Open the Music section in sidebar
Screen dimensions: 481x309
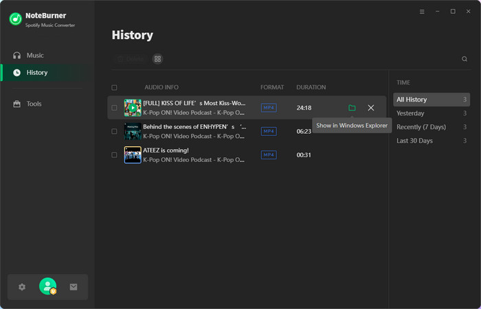[x=28, y=56]
